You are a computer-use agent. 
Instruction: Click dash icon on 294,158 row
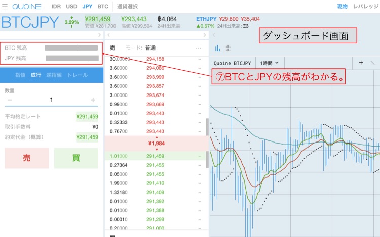click(x=200, y=59)
